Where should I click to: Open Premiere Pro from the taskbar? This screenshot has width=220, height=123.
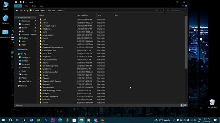53,120
